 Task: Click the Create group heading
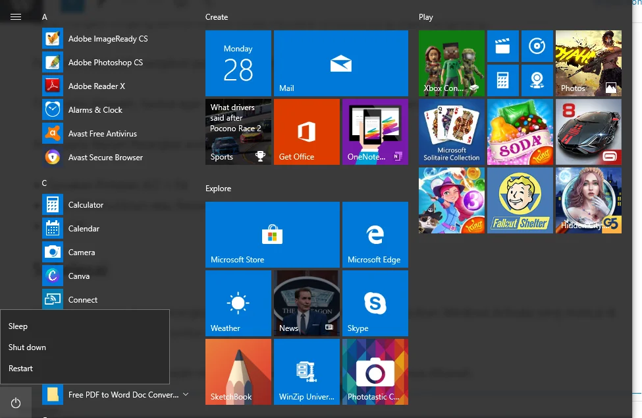pos(217,17)
